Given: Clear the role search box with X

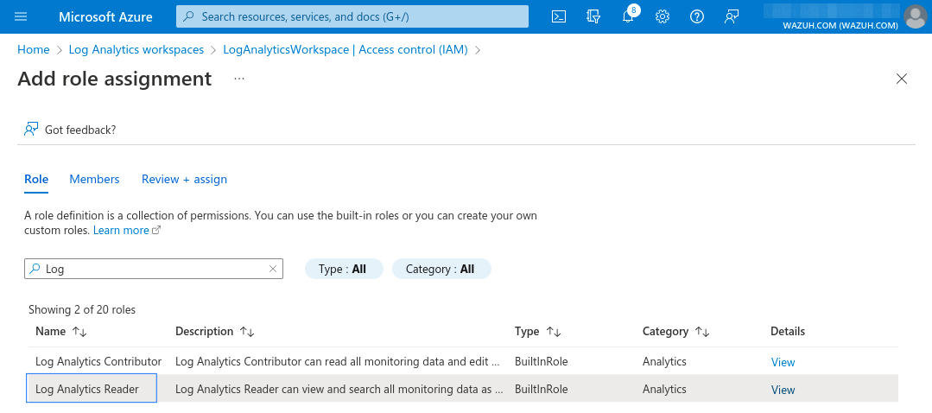Looking at the screenshot, I should [x=273, y=269].
